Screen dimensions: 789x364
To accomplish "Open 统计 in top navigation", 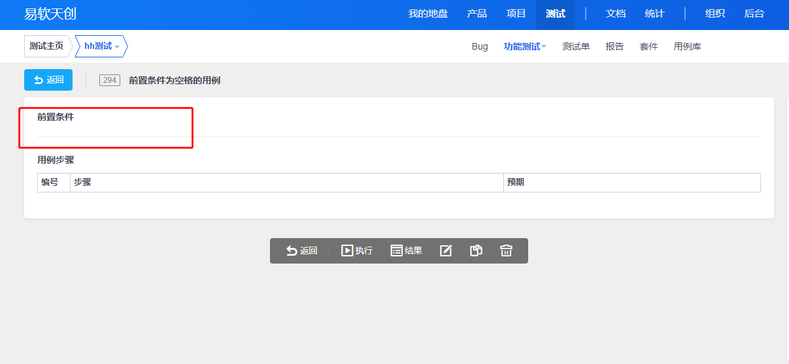I will coord(655,14).
